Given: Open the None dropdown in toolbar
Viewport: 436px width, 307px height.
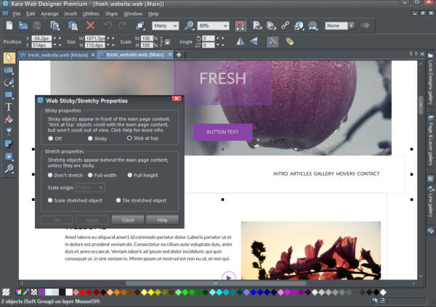Looking at the screenshot, I should 340,26.
